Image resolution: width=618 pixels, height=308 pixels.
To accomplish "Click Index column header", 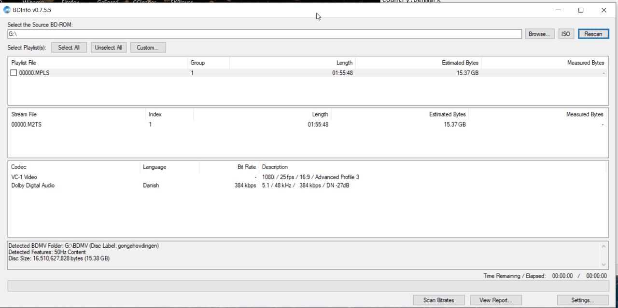I will tap(169, 114).
